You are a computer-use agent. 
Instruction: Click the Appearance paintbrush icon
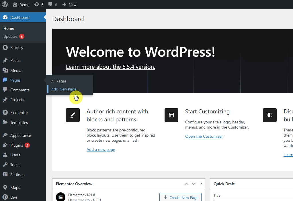point(5,135)
